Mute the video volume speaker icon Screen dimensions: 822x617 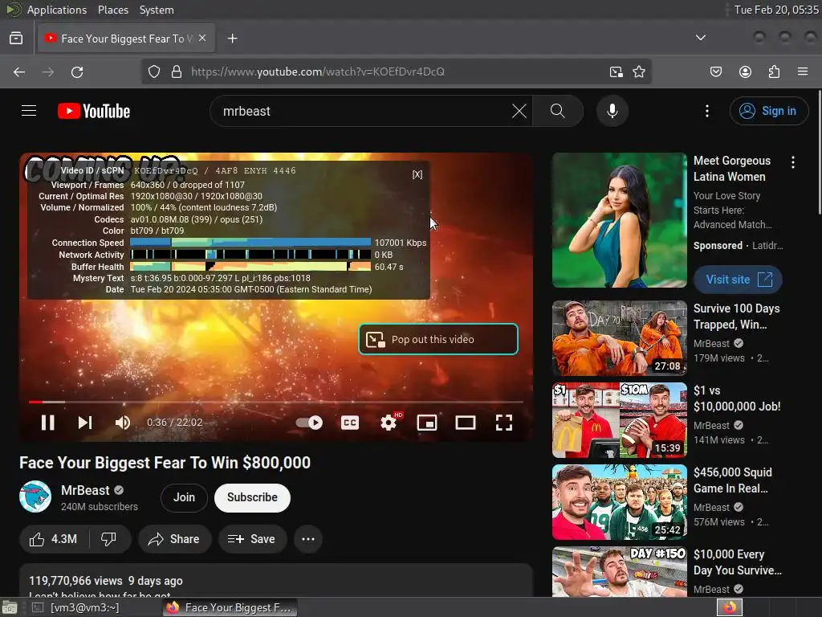[123, 423]
